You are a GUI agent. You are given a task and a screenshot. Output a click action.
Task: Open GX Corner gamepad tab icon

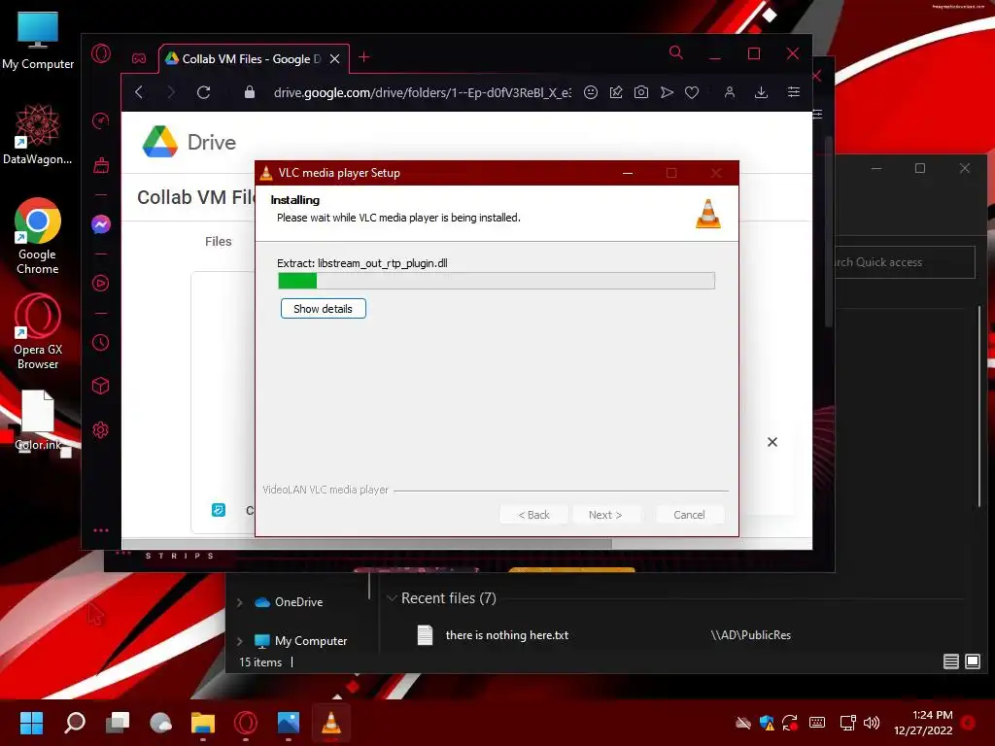tap(139, 58)
